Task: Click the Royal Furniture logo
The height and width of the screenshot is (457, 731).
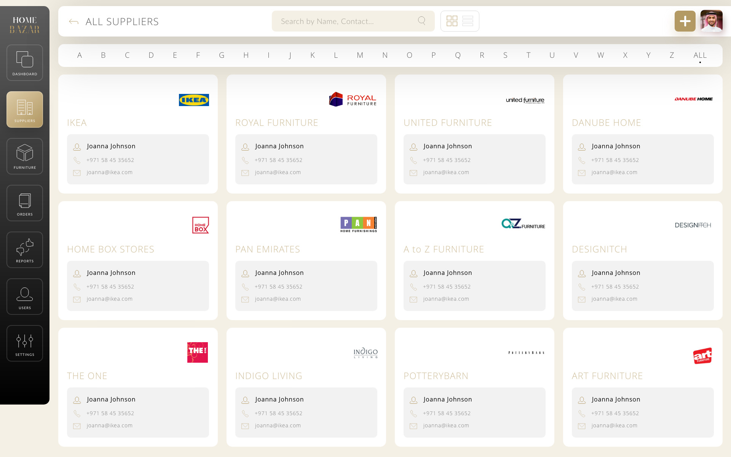Action: coord(353,100)
